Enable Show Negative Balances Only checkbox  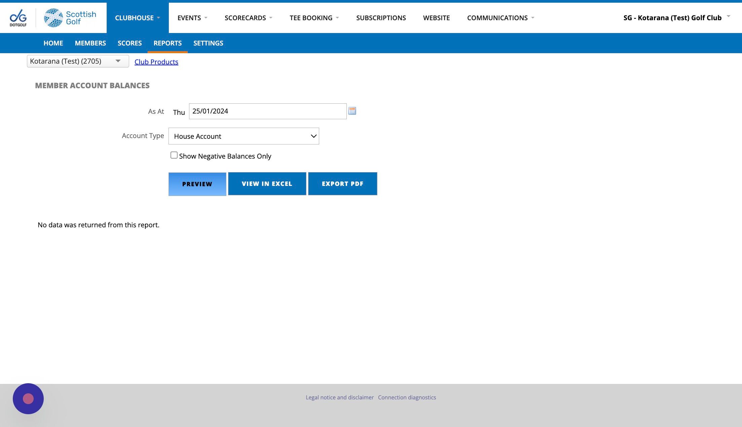pyautogui.click(x=174, y=155)
